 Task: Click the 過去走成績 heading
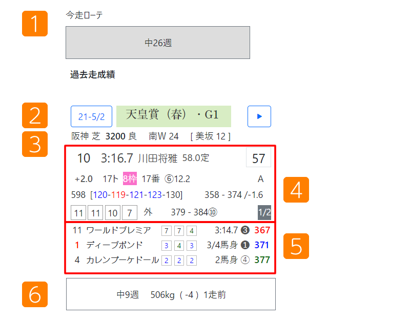coord(92,75)
